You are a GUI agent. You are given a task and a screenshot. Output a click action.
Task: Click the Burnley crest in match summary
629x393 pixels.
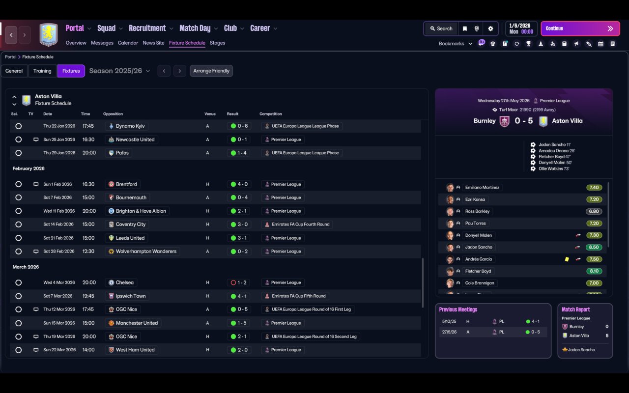point(504,121)
